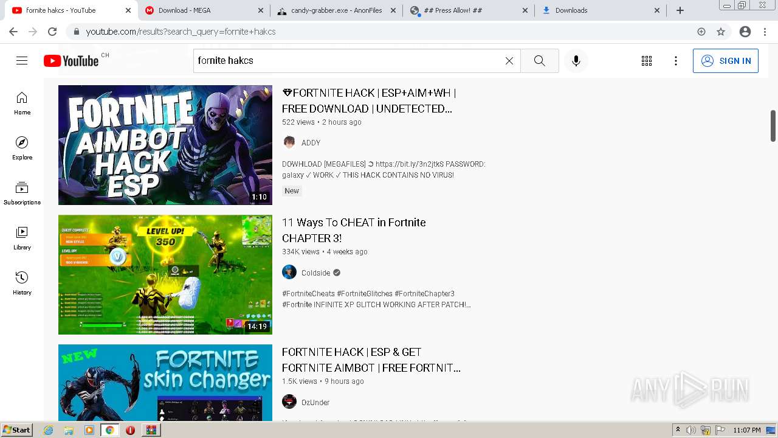The image size is (778, 438).
Task: Open Library in the sidebar
Action: pyautogui.click(x=22, y=238)
